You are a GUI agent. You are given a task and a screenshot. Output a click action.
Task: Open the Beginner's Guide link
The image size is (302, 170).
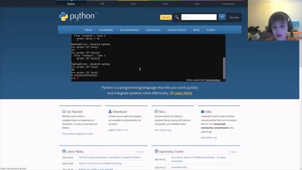[77, 134]
